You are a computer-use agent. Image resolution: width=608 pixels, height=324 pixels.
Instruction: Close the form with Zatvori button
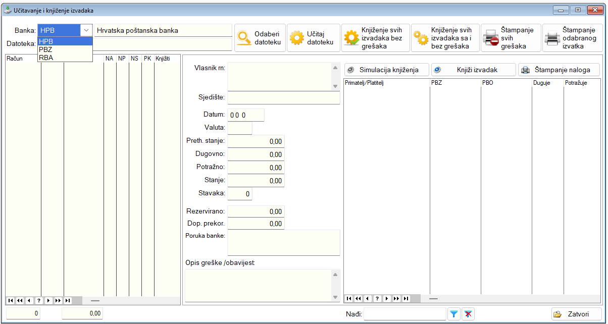577,314
